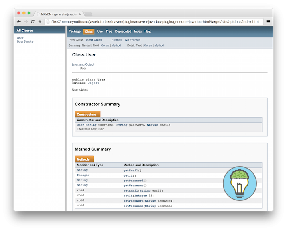Open the Deprecated navigation item
Image resolution: width=287 pixels, height=231 pixels.
123,31
